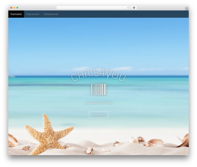Open the Impressum page

pos(33,14)
